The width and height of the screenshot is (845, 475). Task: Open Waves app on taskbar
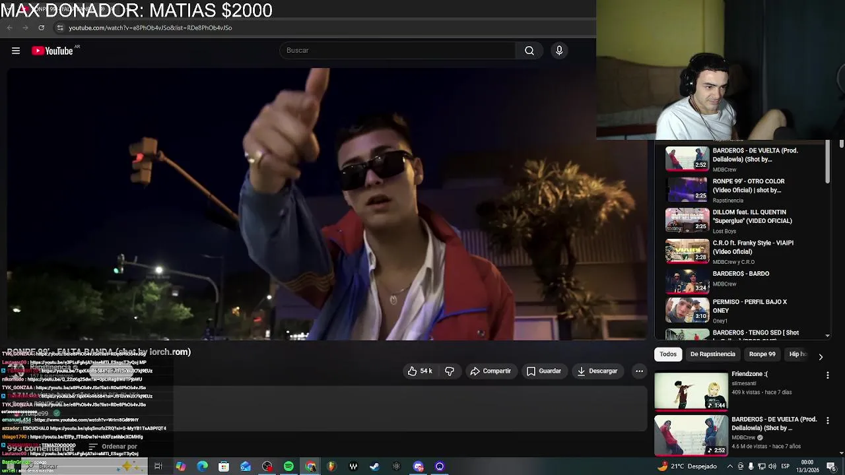(x=353, y=466)
